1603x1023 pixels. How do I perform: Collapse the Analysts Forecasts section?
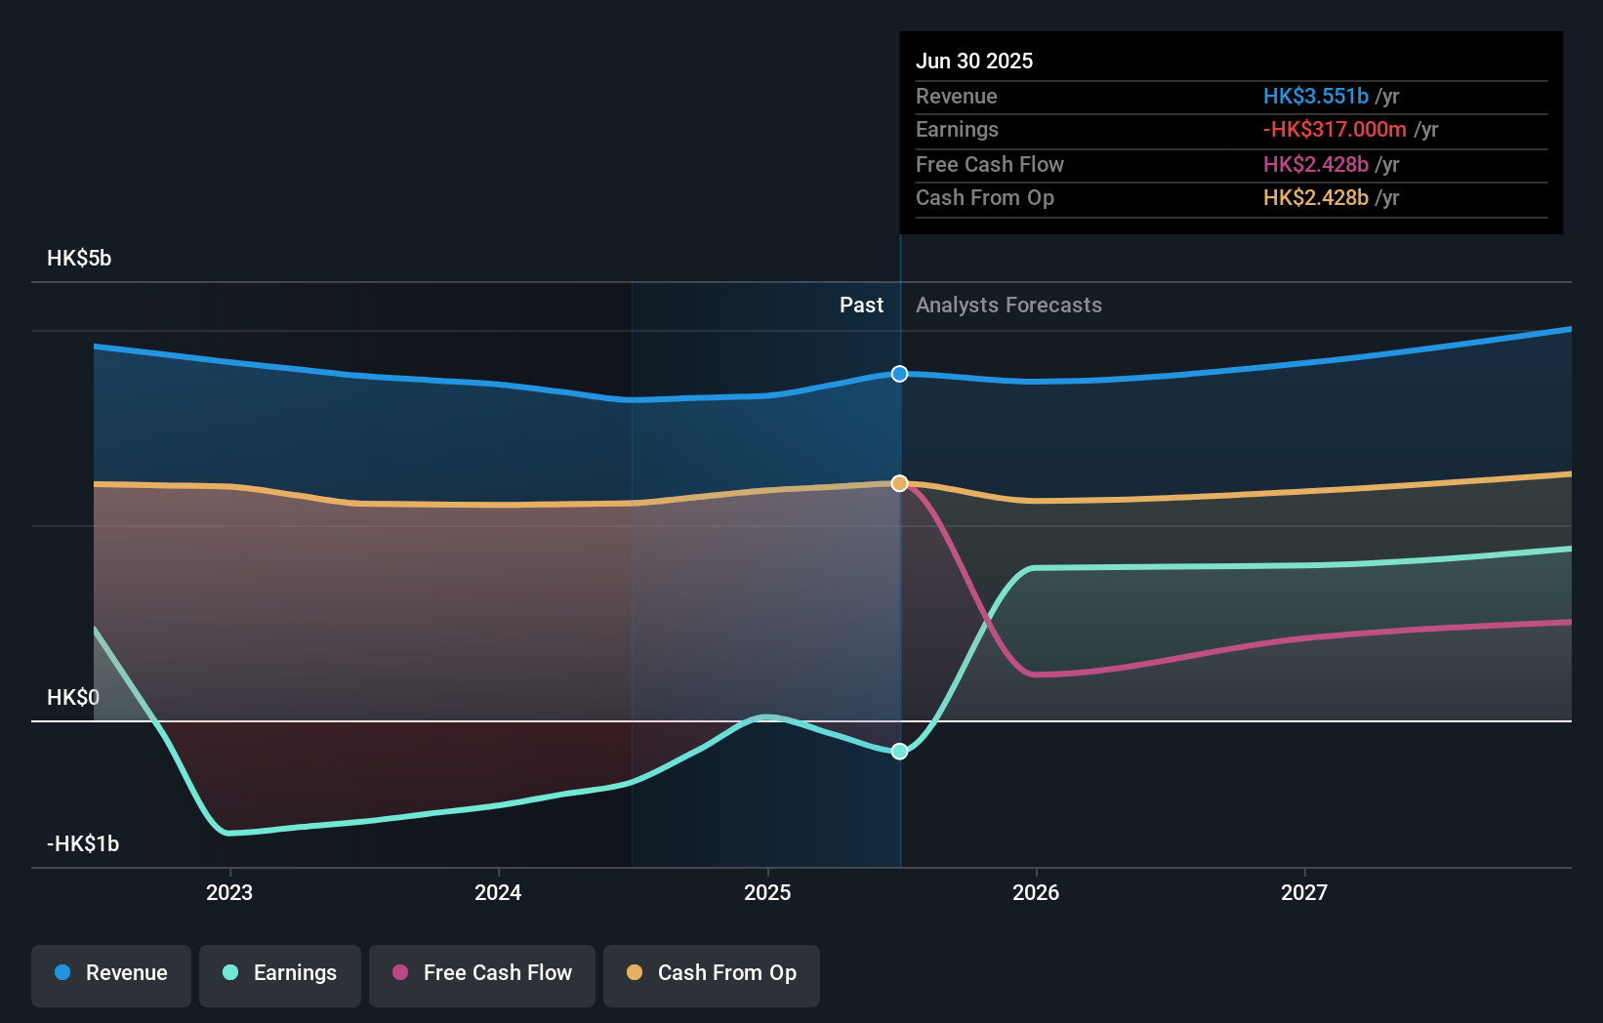pyautogui.click(x=1008, y=305)
